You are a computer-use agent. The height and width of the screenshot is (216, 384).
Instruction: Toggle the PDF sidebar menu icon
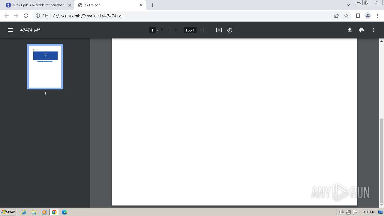point(10,30)
